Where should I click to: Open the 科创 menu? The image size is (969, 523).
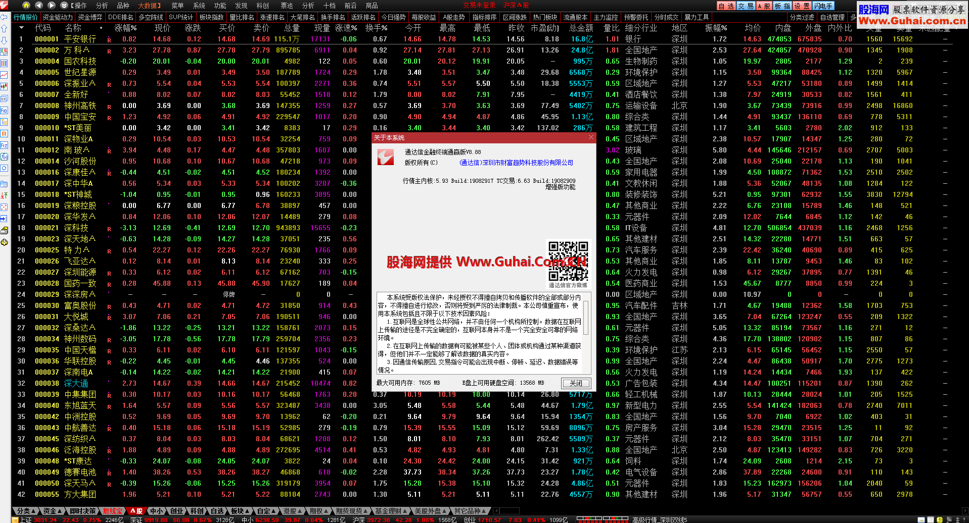262,6
